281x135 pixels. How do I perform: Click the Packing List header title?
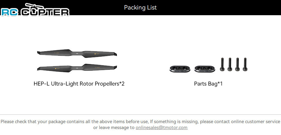(140, 7)
